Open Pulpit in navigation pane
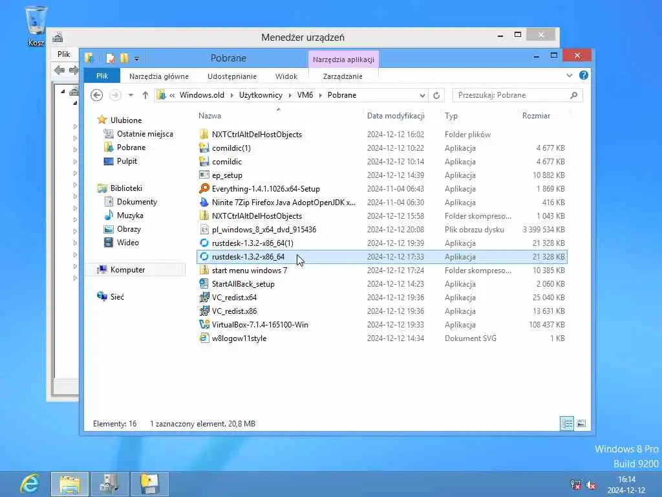 click(x=127, y=161)
